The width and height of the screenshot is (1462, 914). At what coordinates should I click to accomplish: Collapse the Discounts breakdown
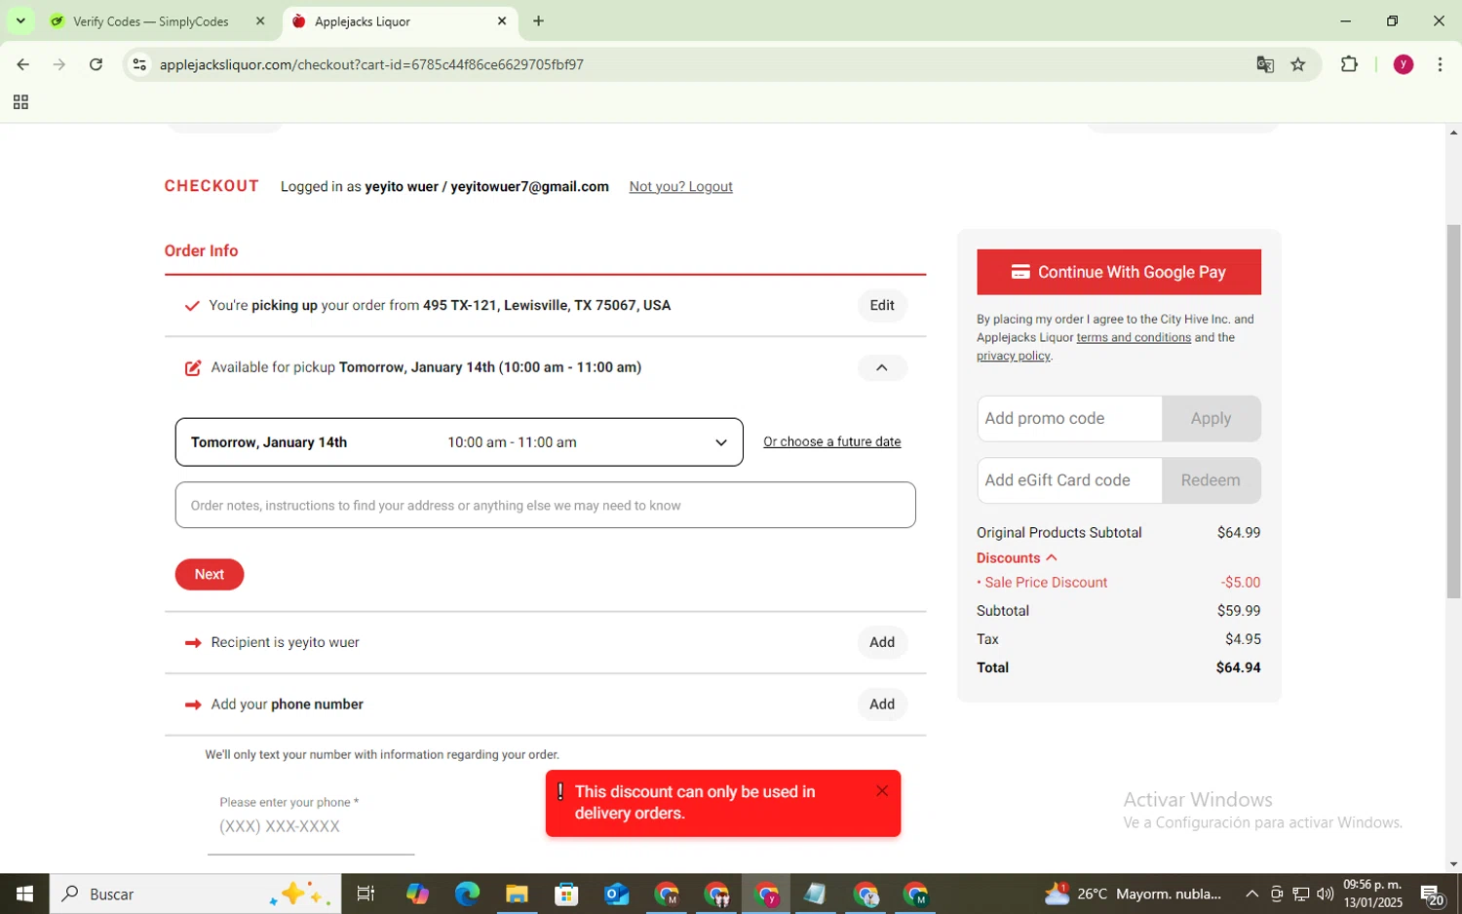[x=1017, y=558]
